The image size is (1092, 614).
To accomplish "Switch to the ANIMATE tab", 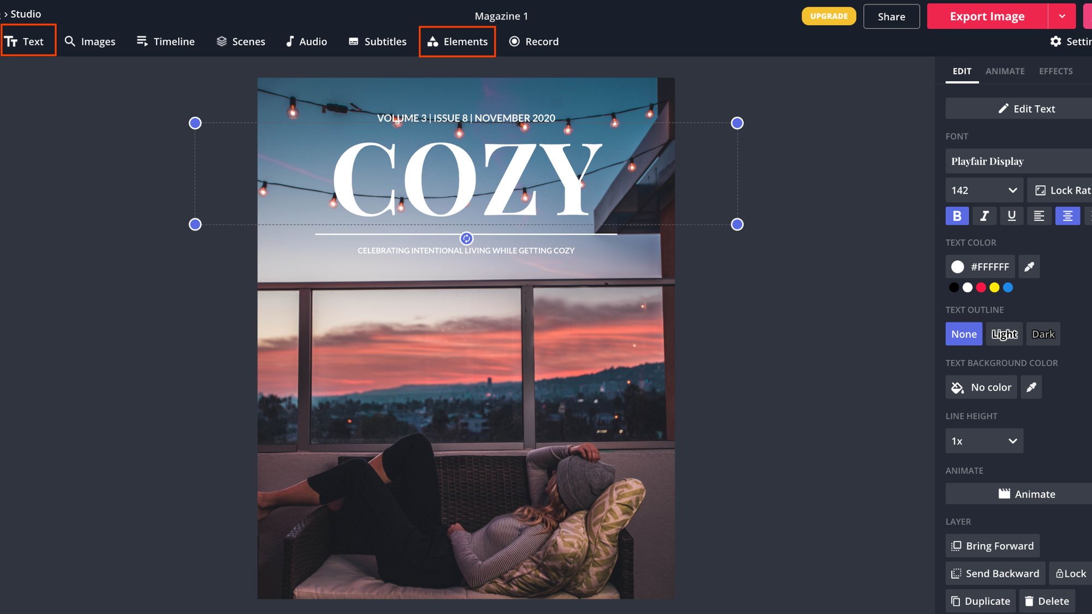I will pyautogui.click(x=1005, y=71).
